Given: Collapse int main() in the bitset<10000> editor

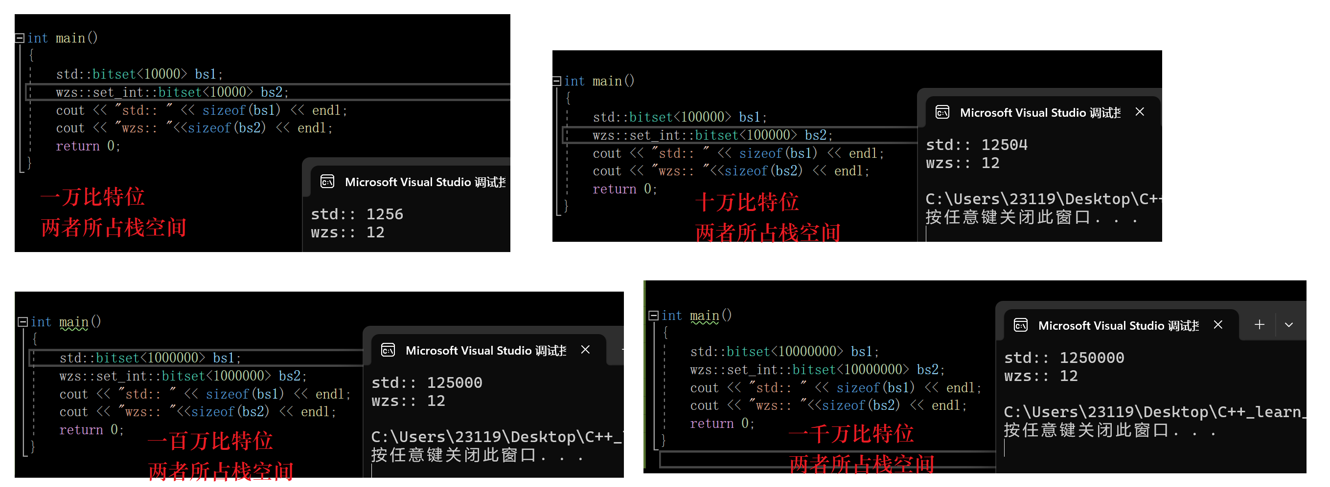Looking at the screenshot, I should coord(20,38).
